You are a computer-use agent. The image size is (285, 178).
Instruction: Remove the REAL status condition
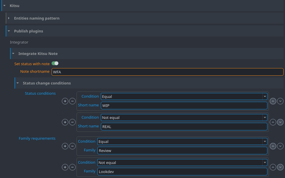pos(72,122)
